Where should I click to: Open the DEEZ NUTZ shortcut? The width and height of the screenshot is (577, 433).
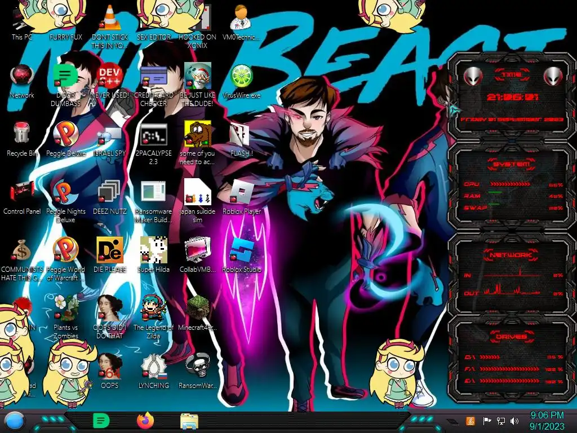coord(109,198)
